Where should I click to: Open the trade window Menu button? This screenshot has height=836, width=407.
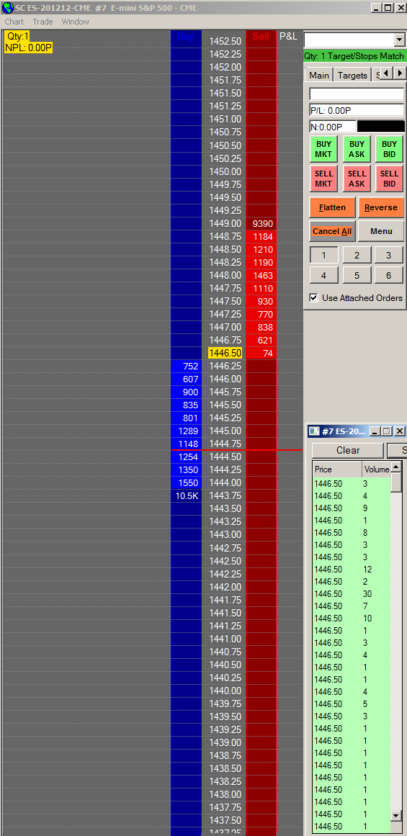pyautogui.click(x=381, y=231)
